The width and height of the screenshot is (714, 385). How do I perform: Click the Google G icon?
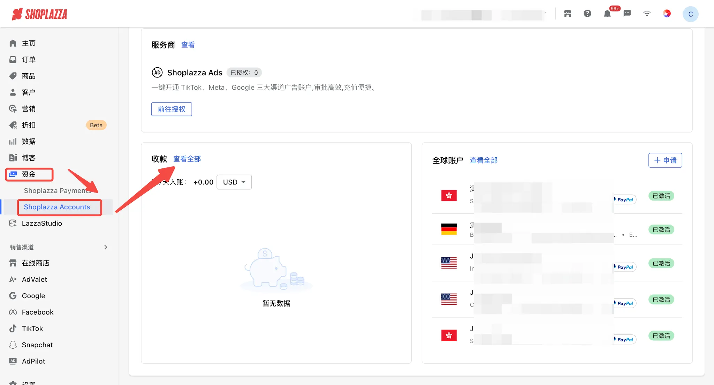pyautogui.click(x=13, y=296)
